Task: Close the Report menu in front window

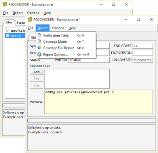Action: click(43, 28)
